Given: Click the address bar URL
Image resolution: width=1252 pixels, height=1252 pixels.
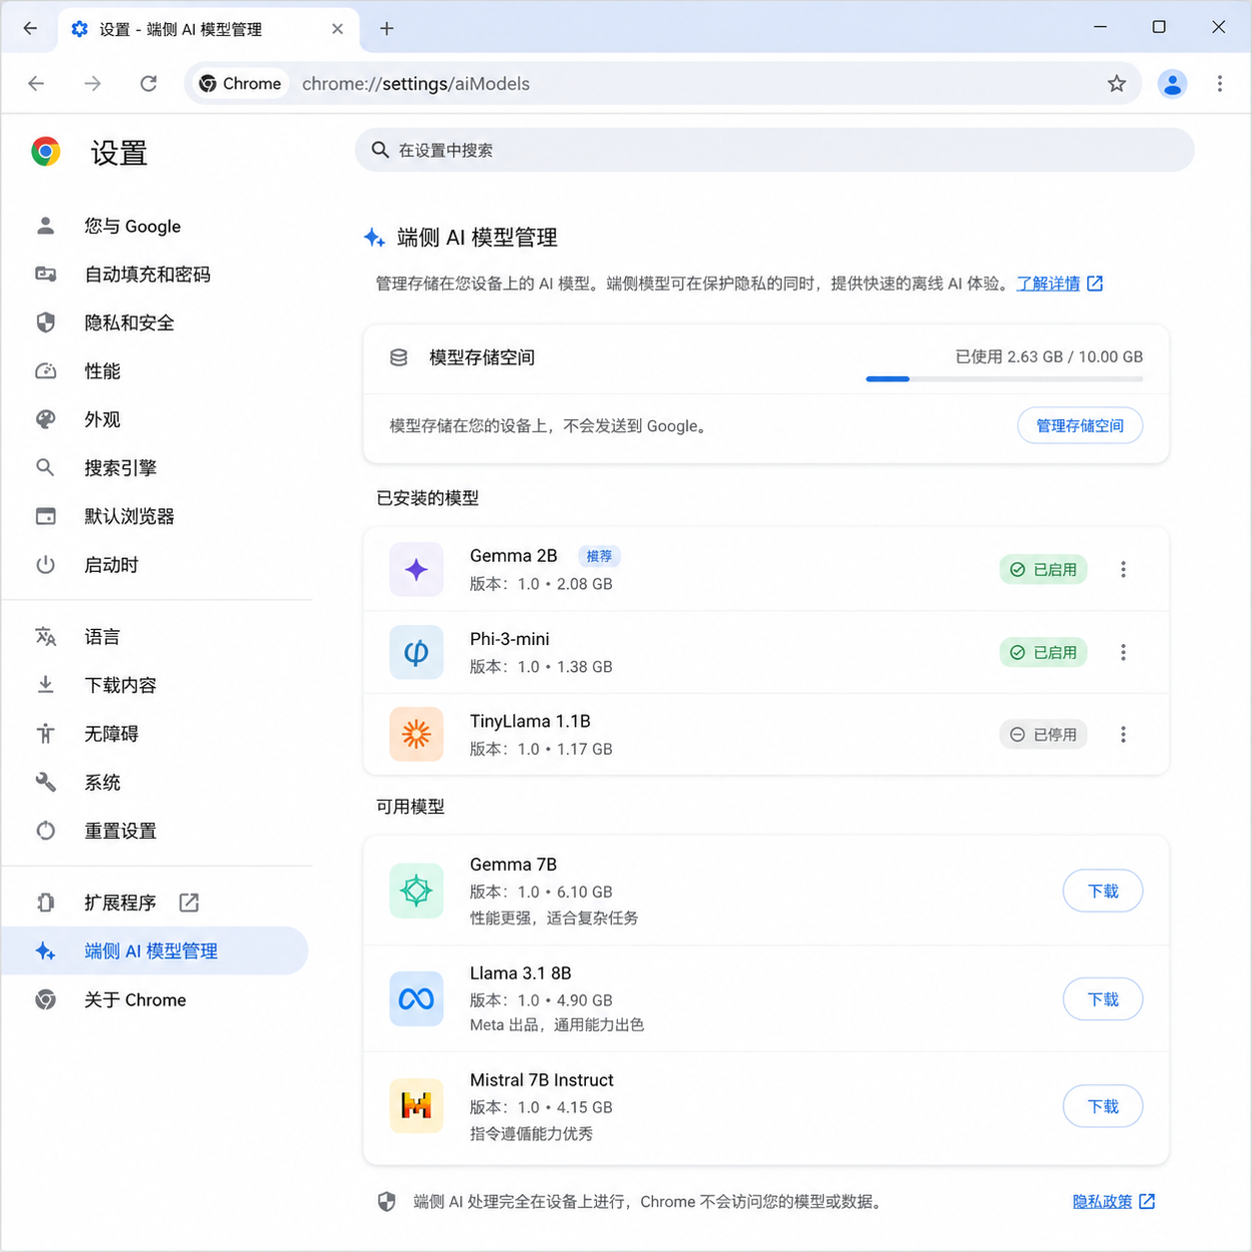Looking at the screenshot, I should point(415,84).
